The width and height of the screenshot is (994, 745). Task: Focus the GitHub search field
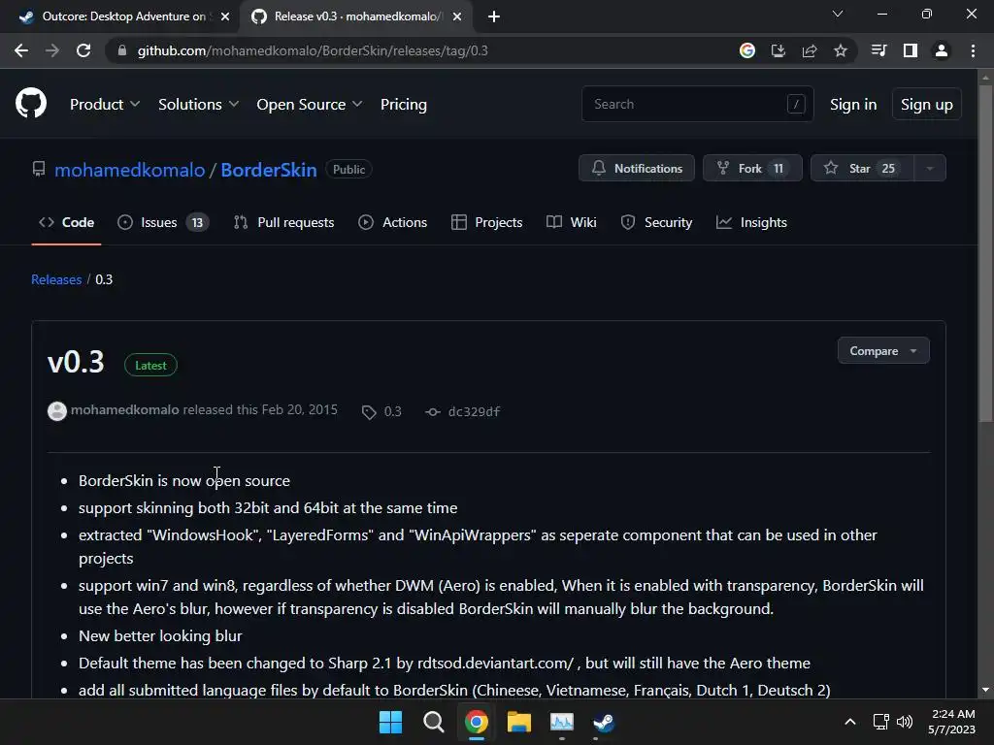click(x=697, y=104)
